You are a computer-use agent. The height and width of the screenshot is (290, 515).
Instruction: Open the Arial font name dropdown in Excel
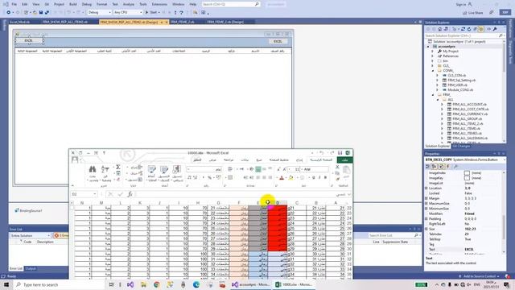point(303,169)
